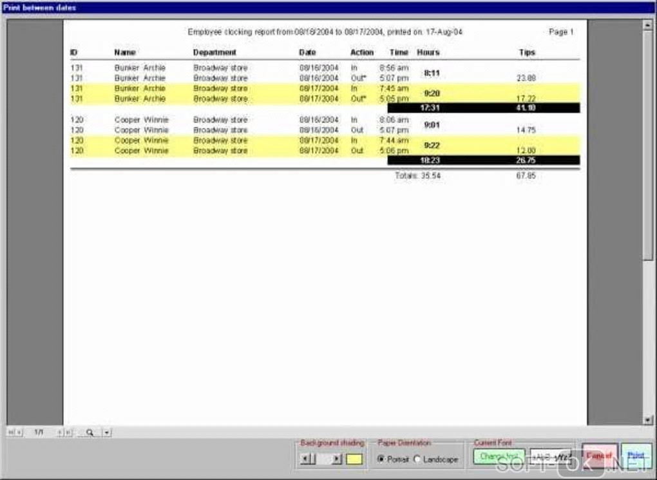657x480 pixels.
Task: Click the report title header text
Action: tap(325, 32)
